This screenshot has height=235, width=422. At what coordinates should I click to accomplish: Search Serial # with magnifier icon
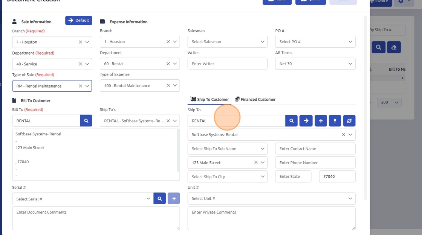160,199
